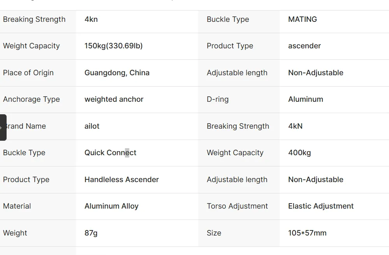Click the 'Weight Capacity' label in left column
Image resolution: width=389 pixels, height=255 pixels.
[x=32, y=46]
